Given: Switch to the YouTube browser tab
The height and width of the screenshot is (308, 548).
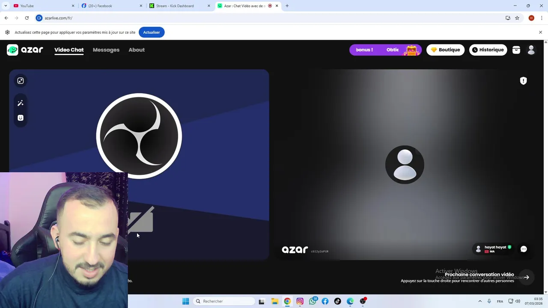Looking at the screenshot, I should pos(43,6).
